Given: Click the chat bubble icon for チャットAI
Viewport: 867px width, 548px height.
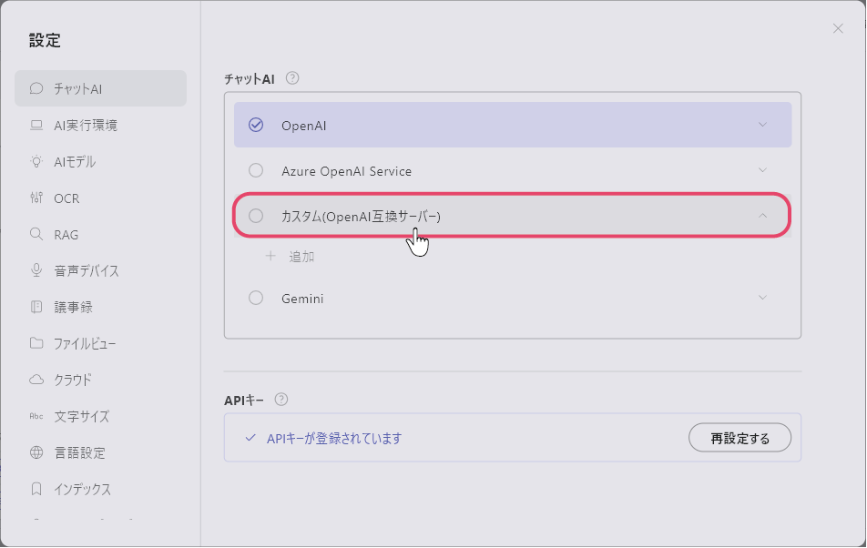Looking at the screenshot, I should pos(36,88).
